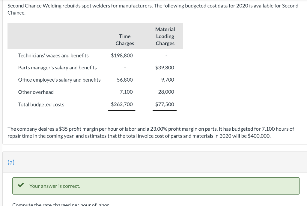Select the 56,800 office salary value
The image size is (307, 206).
[125, 80]
